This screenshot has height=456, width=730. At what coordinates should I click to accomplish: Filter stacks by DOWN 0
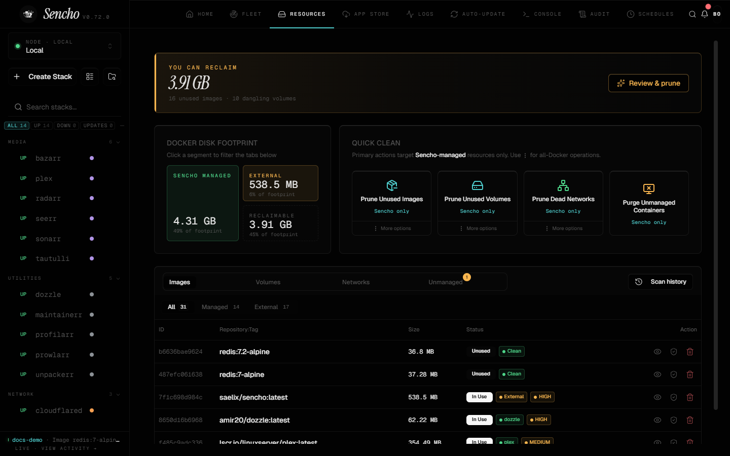coord(66,126)
